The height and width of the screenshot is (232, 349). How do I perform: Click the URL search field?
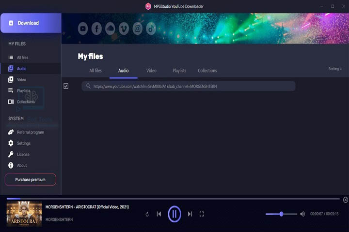click(189, 87)
